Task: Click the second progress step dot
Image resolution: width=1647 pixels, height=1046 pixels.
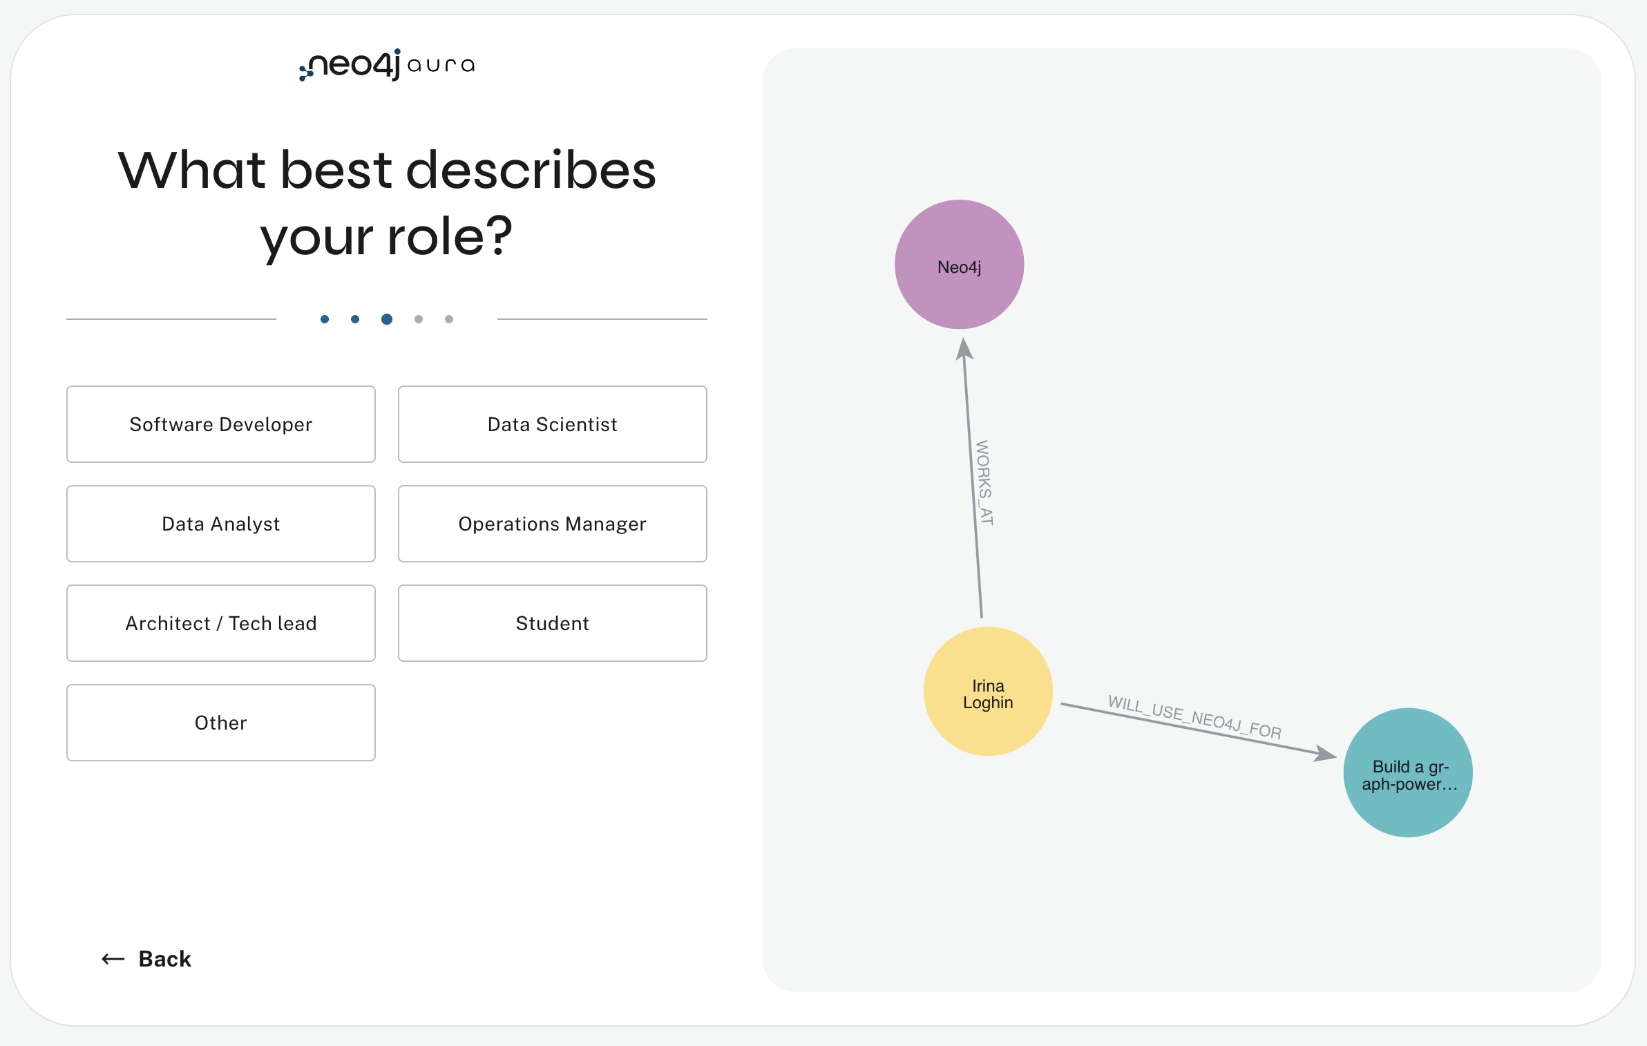Action: tap(355, 319)
